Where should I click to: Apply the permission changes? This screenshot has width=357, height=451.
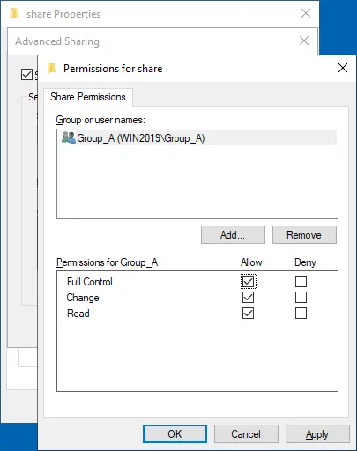(317, 434)
